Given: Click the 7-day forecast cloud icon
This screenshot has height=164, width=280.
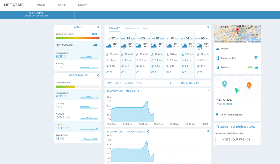Looking at the screenshot, I should coord(95,45).
